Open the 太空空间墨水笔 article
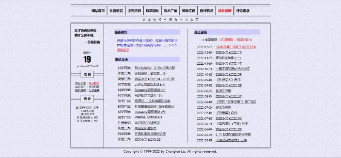This screenshot has height=158, width=341. pyautogui.click(x=145, y=128)
